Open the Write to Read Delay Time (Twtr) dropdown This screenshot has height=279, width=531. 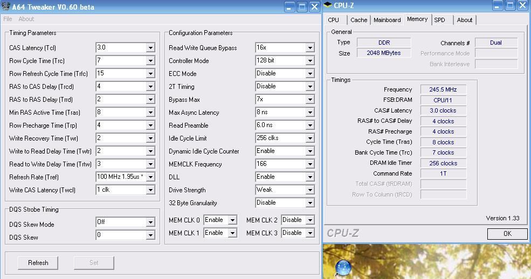click(151, 151)
